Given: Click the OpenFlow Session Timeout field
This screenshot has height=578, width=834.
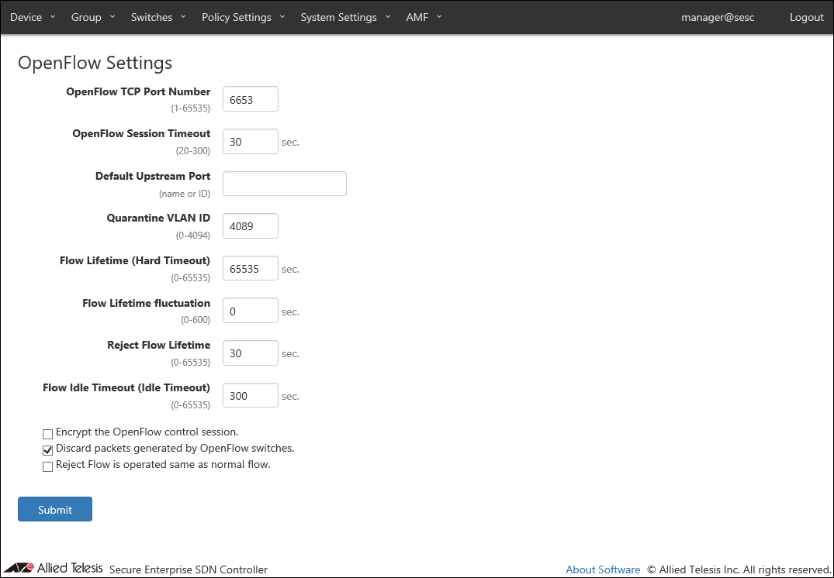Looking at the screenshot, I should point(250,142).
